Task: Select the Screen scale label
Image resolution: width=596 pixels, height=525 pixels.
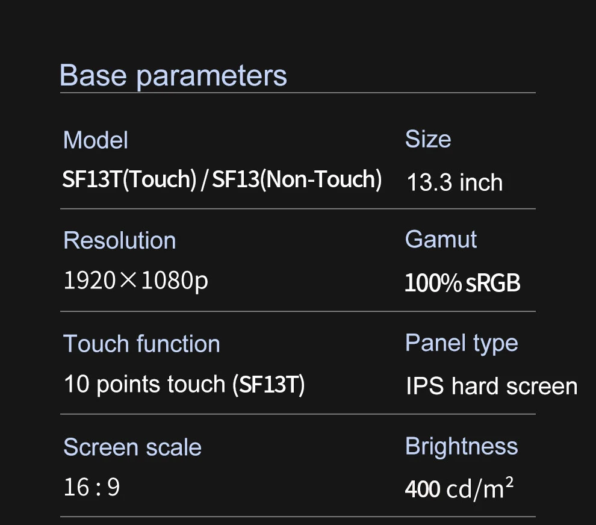Action: tap(132, 447)
